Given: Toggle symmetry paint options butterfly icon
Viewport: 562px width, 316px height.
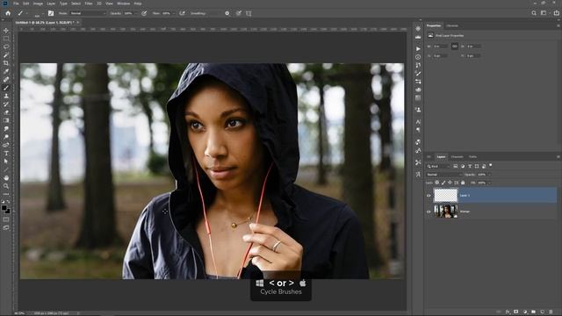Looking at the screenshot, I should coord(249,13).
